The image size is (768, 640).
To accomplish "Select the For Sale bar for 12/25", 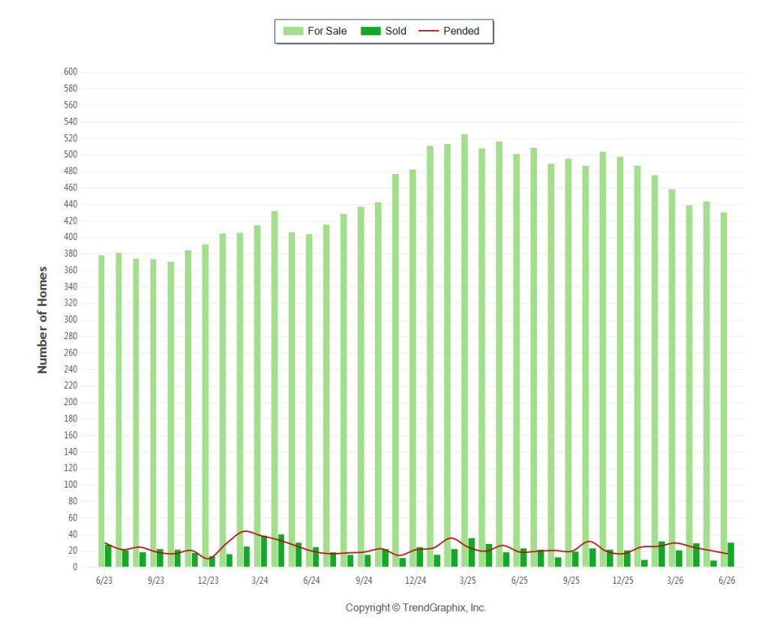I will point(620,362).
